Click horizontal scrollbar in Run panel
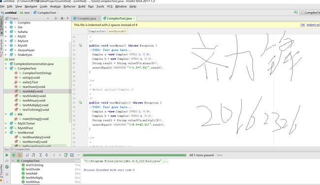320x185 pixels. pyautogui.click(x=32, y=185)
